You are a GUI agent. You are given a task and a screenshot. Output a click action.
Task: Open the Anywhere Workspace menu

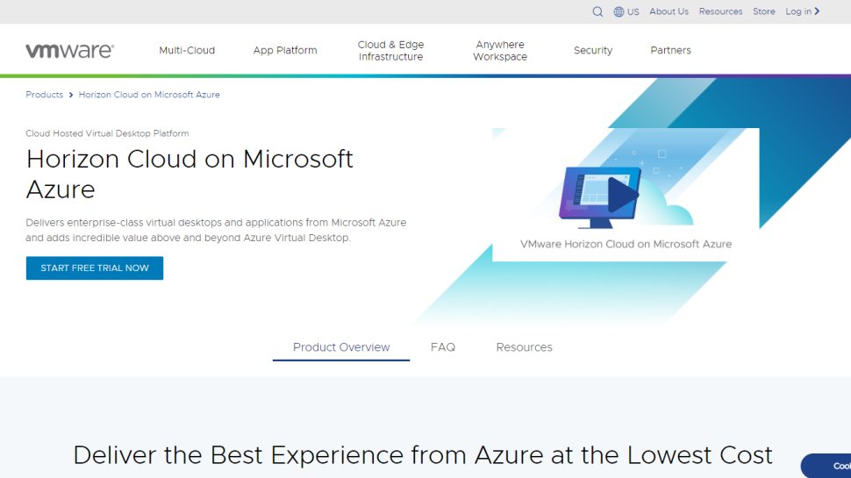(500, 51)
